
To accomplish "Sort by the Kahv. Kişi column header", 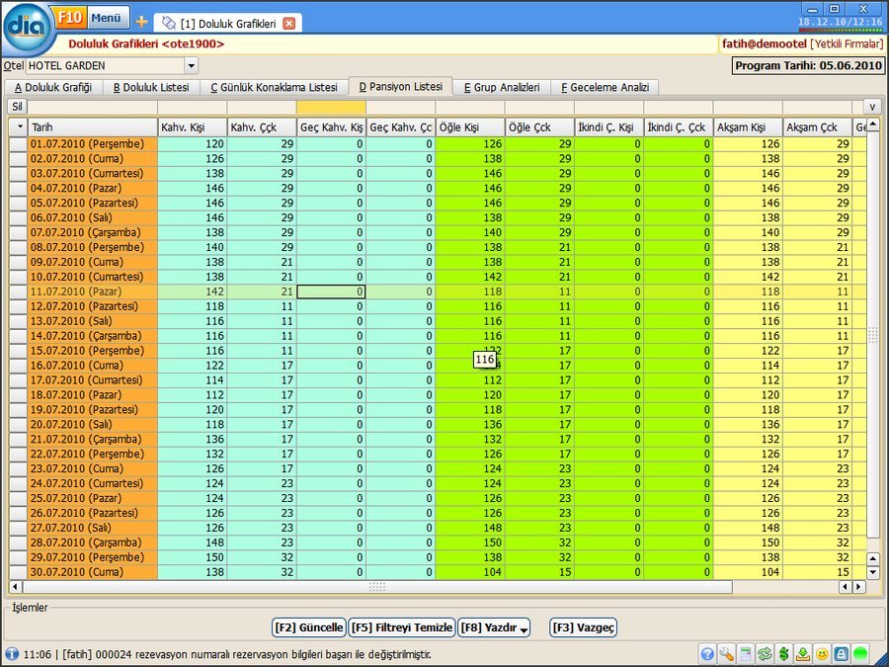I will (193, 127).
